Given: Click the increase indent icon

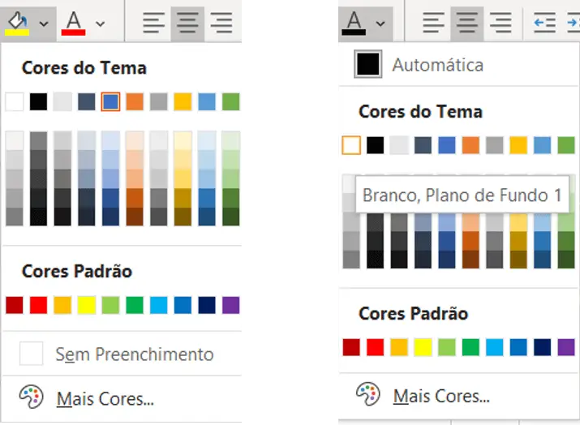Looking at the screenshot, I should coord(574,23).
